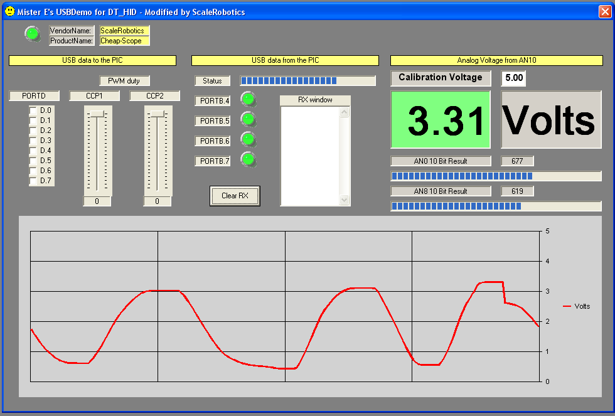Check the D.7 checkbox
The height and width of the screenshot is (416, 615).
(x=33, y=181)
